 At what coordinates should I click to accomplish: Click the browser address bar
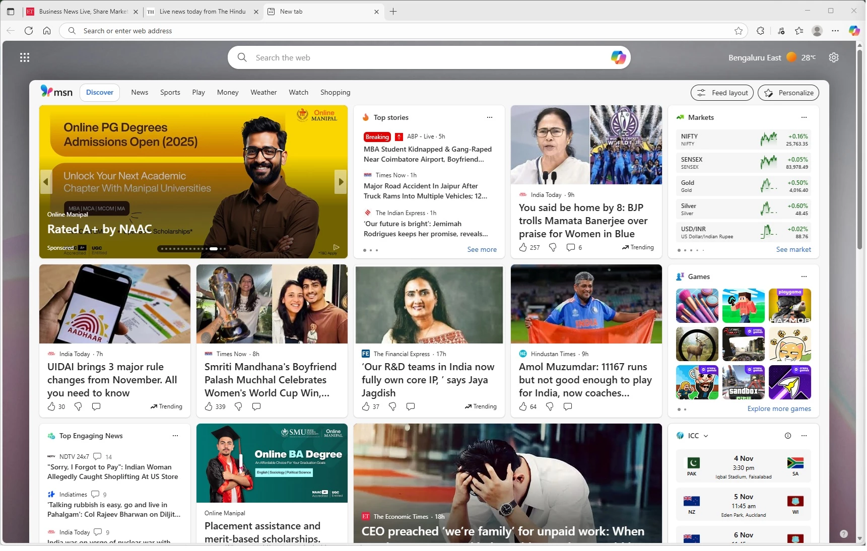click(x=403, y=31)
